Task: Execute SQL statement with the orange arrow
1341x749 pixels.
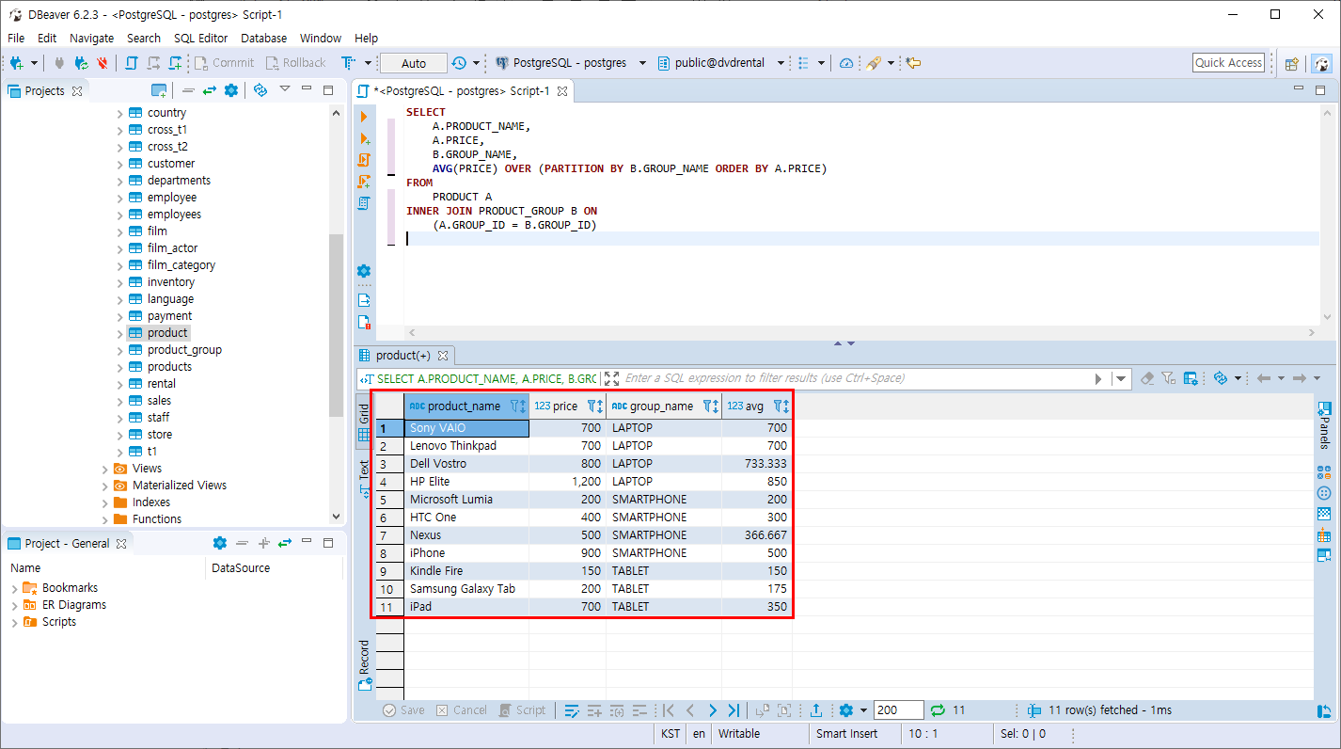Action: pyautogui.click(x=364, y=117)
